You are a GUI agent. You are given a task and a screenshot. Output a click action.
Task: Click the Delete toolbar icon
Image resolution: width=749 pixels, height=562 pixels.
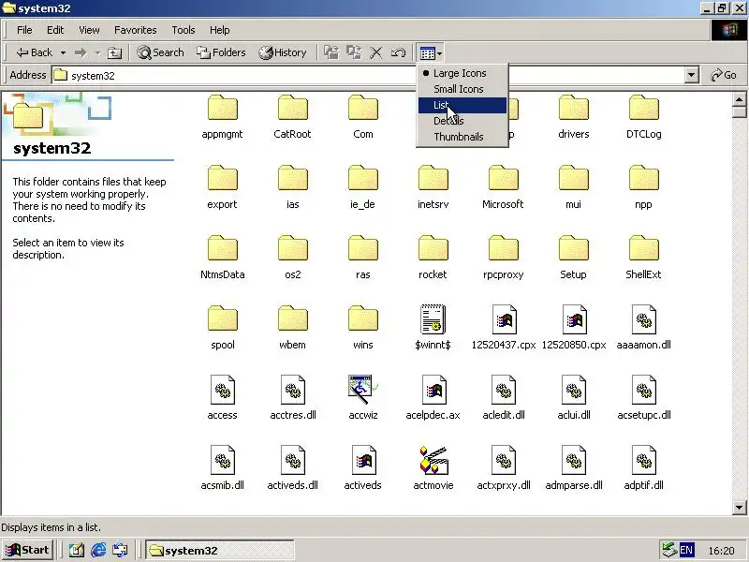coord(376,52)
